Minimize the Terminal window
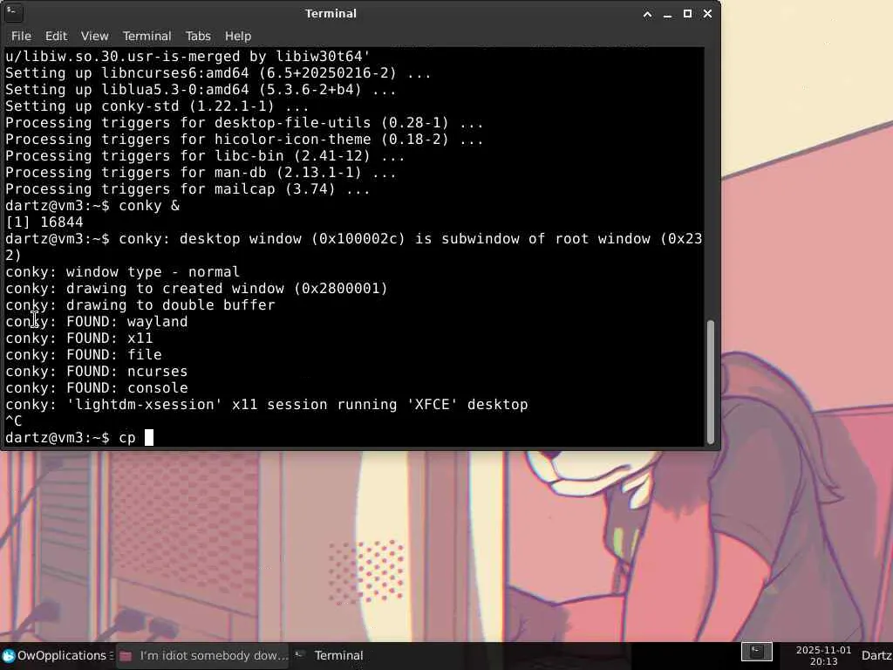This screenshot has height=670, width=893. pyautogui.click(x=667, y=14)
